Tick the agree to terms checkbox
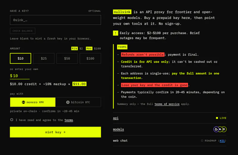Viewport: 238px width, 155px height. [12, 120]
